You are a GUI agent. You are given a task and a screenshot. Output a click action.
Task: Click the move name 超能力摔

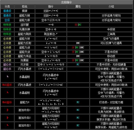(x=25, y=20)
